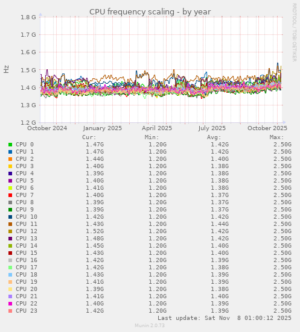This screenshot has width=300, height=332.
Task: Click the green CPU 0 color swatch
Action: (10, 145)
